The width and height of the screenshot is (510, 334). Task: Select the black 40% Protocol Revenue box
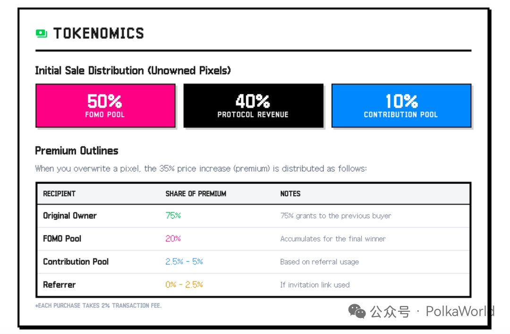[253, 106]
